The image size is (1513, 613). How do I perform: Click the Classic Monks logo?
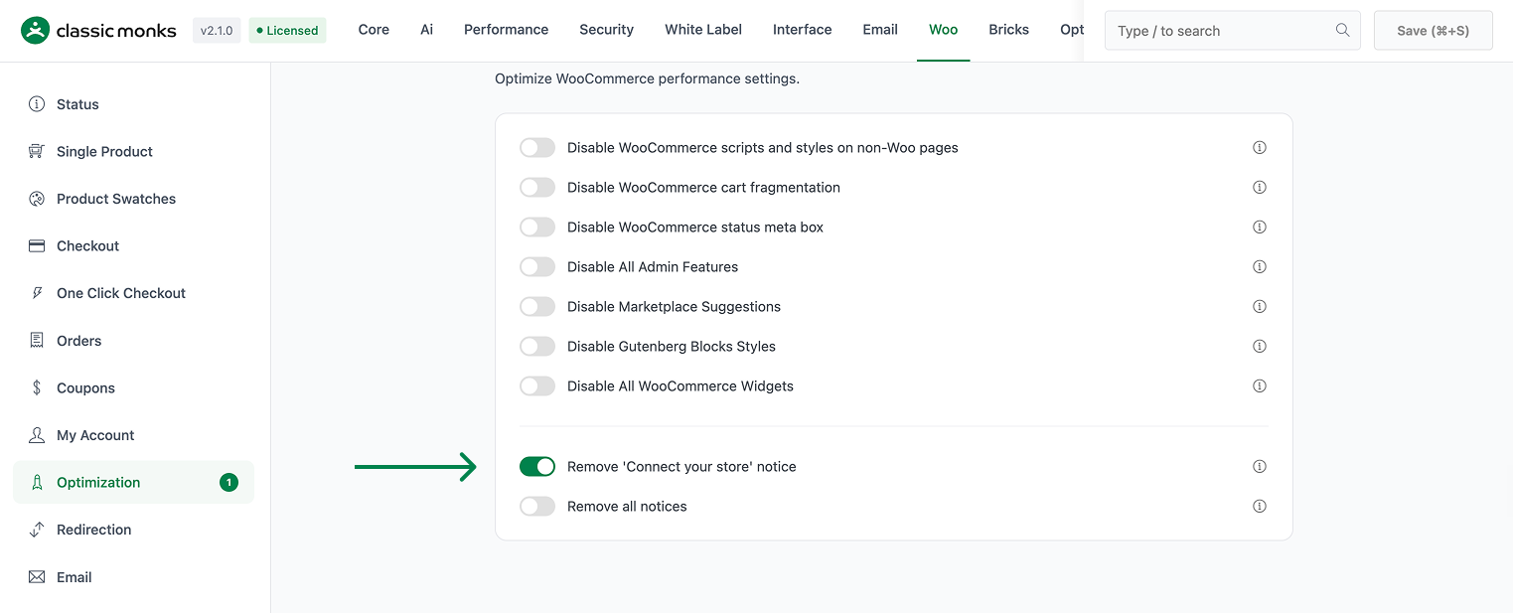tap(98, 30)
